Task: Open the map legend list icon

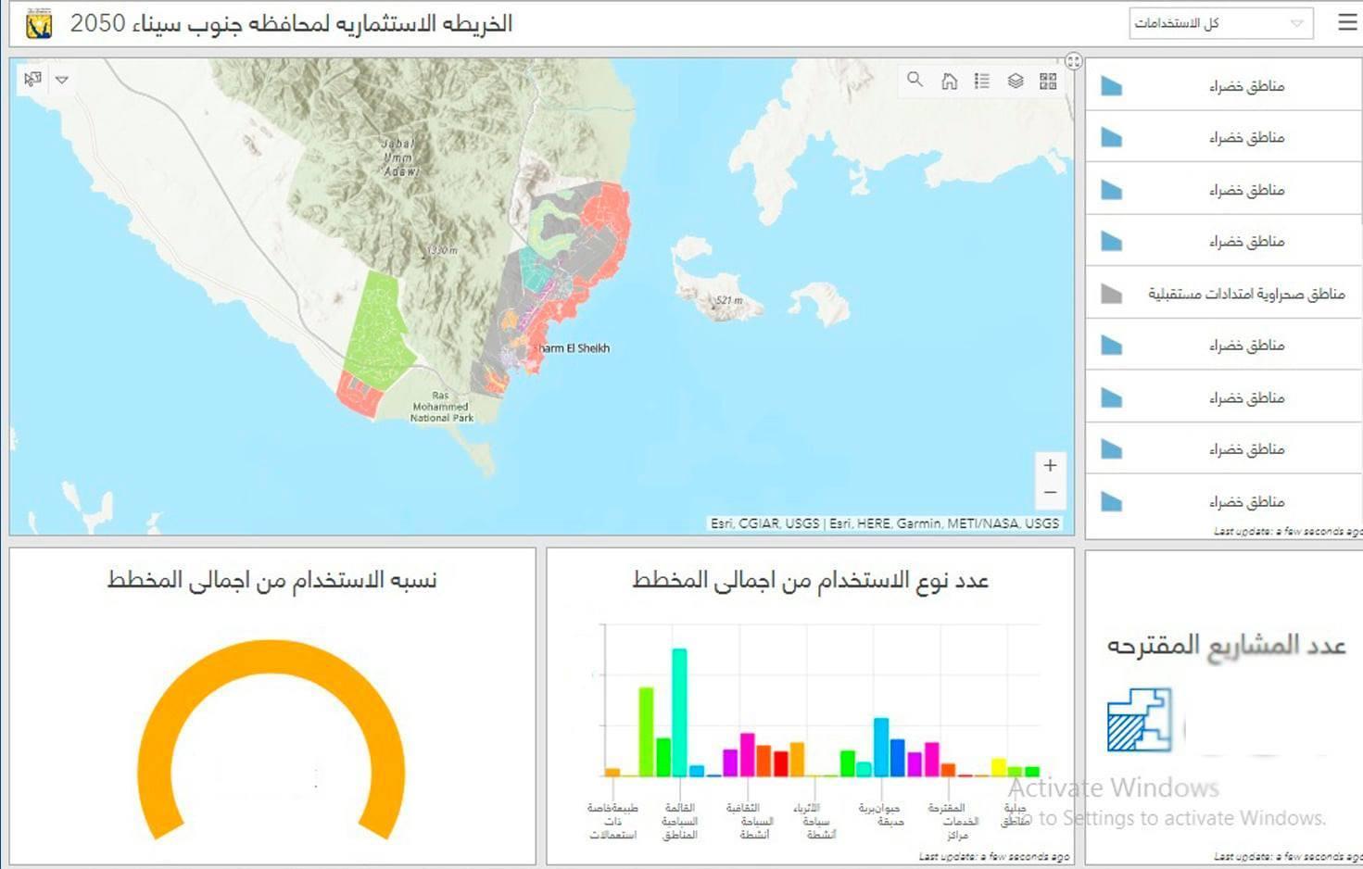Action: 982,82
